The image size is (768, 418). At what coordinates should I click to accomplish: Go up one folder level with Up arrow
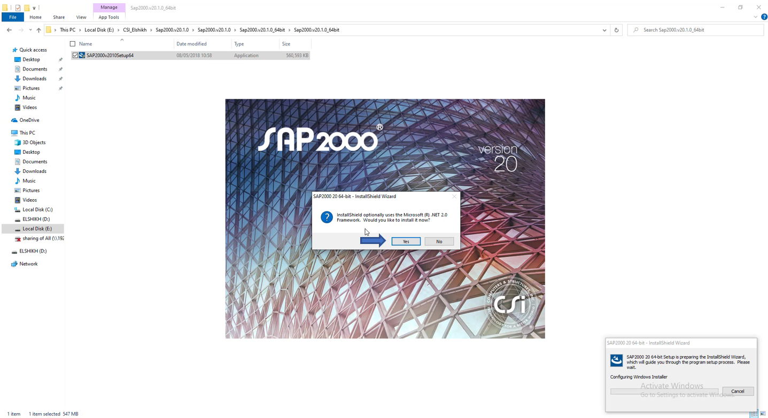(x=38, y=30)
